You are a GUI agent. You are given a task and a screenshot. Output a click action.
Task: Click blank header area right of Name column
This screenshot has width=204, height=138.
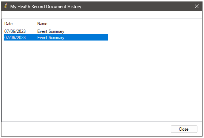(x=155, y=24)
